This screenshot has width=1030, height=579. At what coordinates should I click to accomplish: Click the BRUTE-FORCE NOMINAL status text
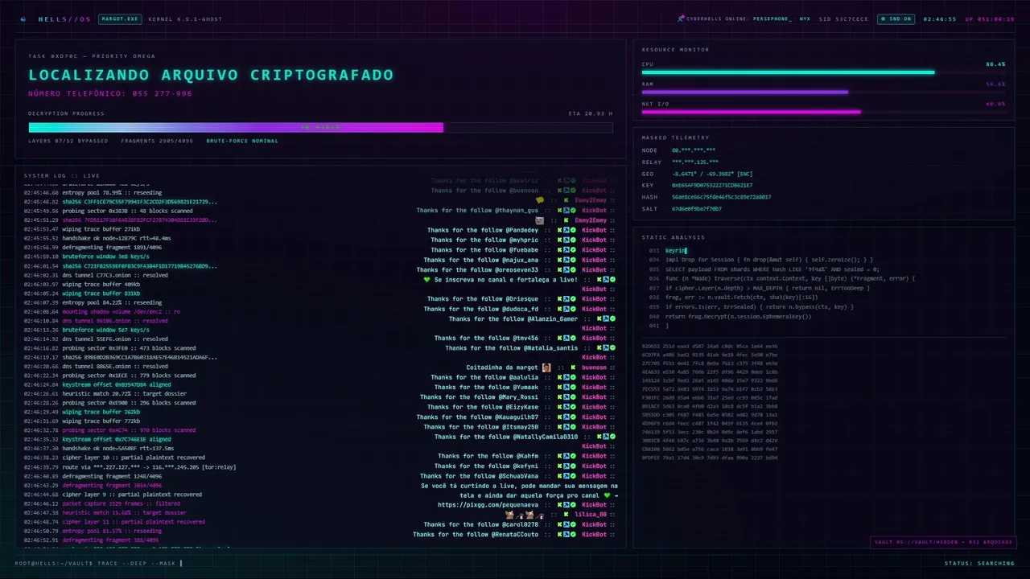pos(242,141)
